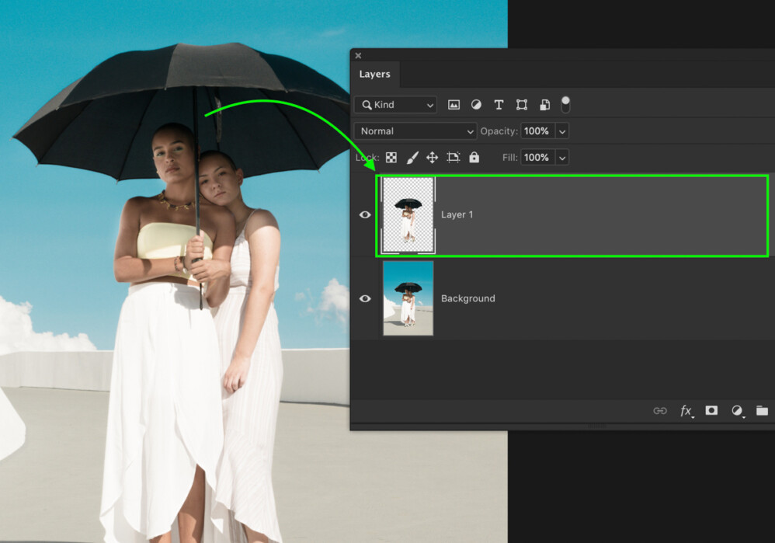Viewport: 775px width, 543px height.
Task: Add a layer mask
Action: [711, 410]
